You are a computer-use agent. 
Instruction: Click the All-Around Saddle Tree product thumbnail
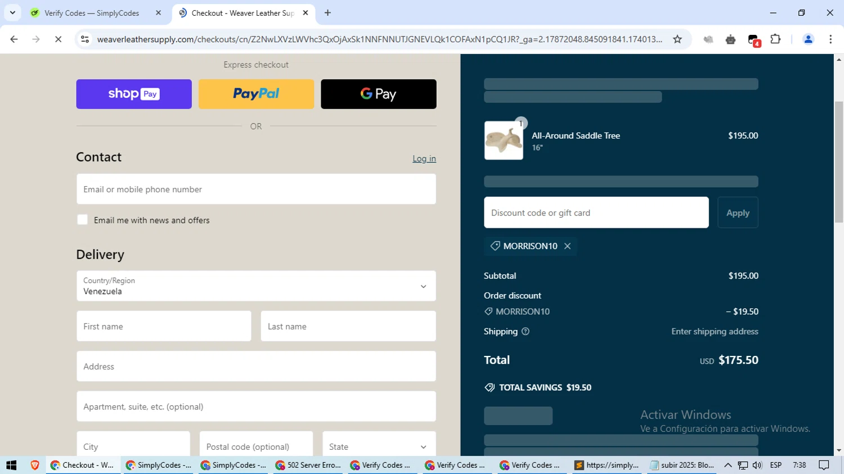pyautogui.click(x=504, y=141)
